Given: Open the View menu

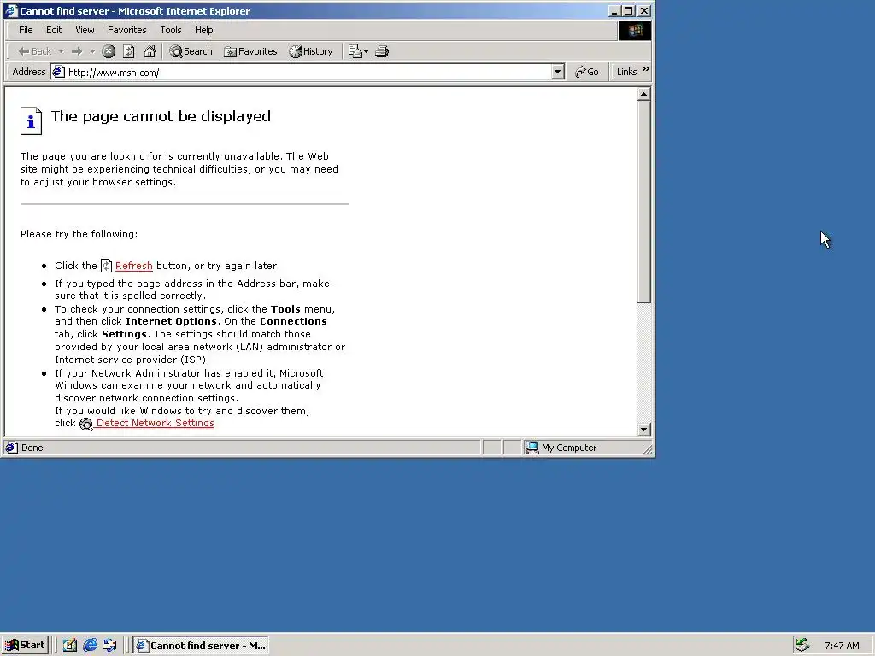Looking at the screenshot, I should pyautogui.click(x=85, y=30).
